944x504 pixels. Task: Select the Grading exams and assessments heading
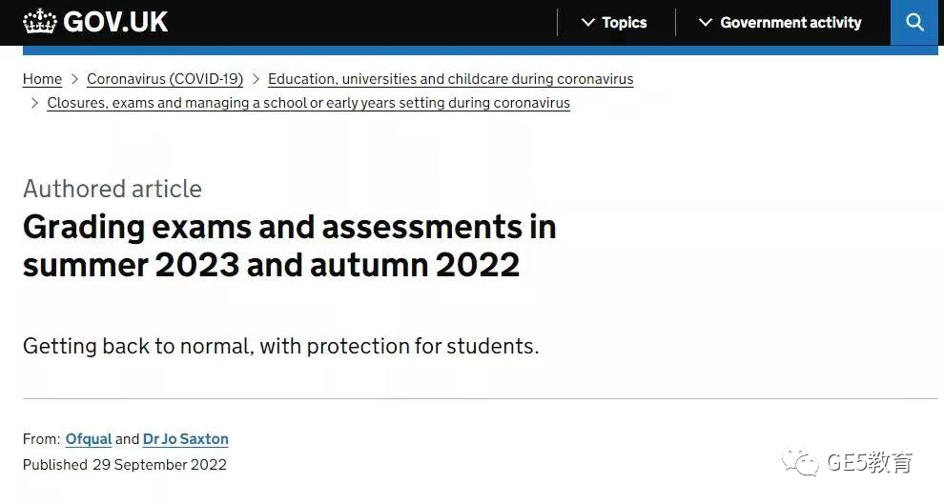pos(289,246)
